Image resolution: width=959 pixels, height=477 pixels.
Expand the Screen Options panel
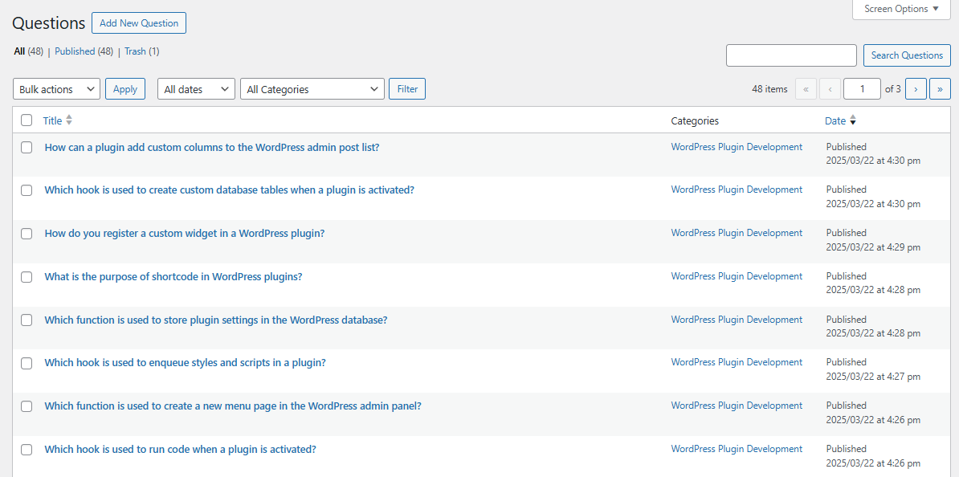point(901,9)
